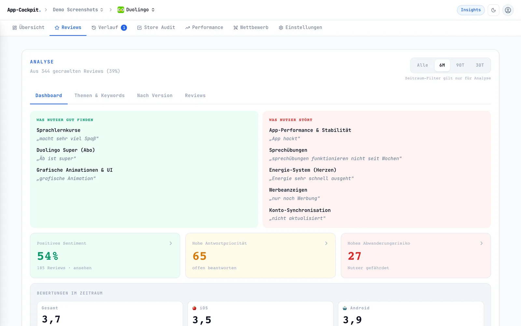This screenshot has height=326, width=521.
Task: Click the Sprachlernkurse topic
Action: [x=59, y=130]
